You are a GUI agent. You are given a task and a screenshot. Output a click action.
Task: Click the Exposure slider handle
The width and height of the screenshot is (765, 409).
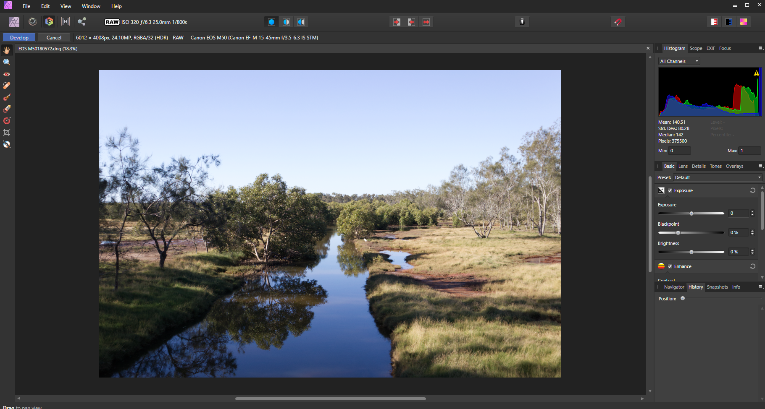(691, 214)
